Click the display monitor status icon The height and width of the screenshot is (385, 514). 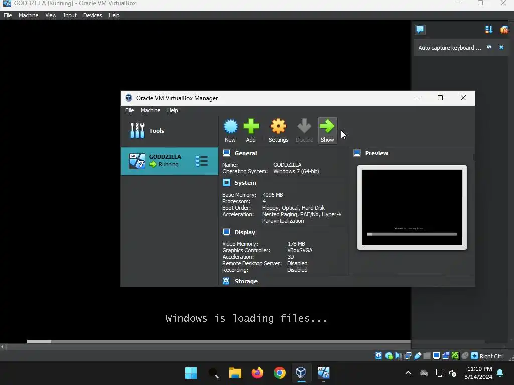[436, 356]
